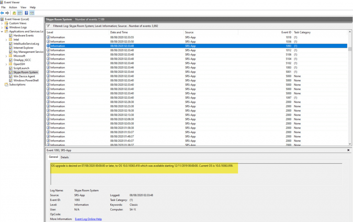Sort by the Event ID column header

[265, 32]
